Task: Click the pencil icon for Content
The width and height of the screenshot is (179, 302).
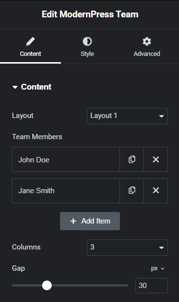Action: [x=30, y=41]
